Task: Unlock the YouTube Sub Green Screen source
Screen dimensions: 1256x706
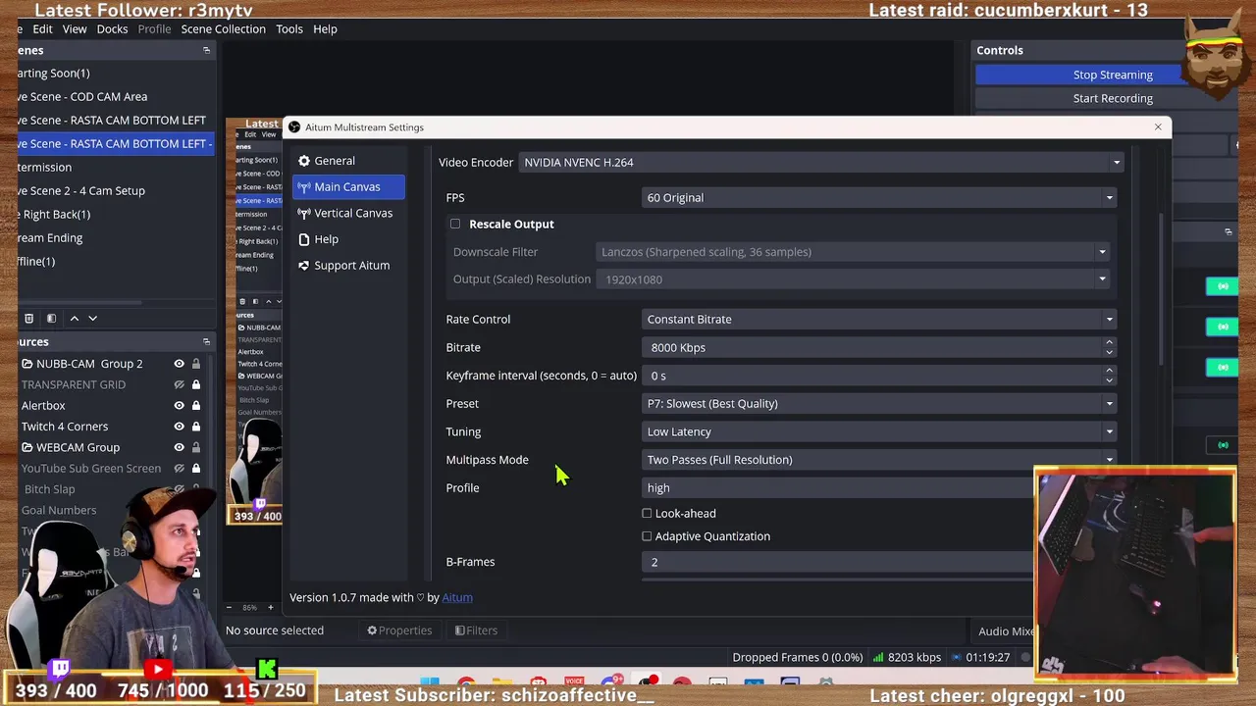Action: pos(196,469)
